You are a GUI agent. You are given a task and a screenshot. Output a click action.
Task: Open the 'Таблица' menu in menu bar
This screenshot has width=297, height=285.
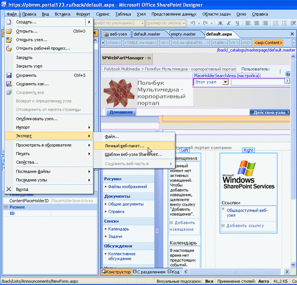[x=123, y=14]
